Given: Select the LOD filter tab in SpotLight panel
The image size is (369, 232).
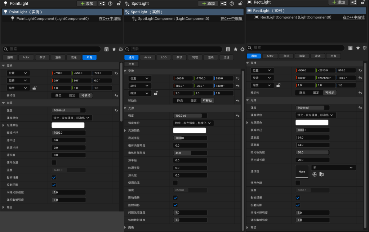Looking at the screenshot, I should click(164, 57).
